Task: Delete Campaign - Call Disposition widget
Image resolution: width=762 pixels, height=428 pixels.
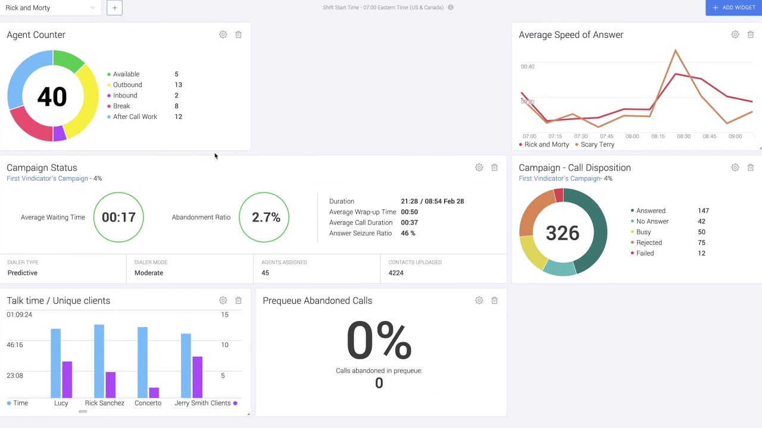Action: (x=750, y=168)
